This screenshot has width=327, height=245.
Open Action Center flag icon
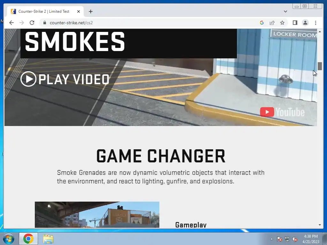pyautogui.click(x=279, y=239)
